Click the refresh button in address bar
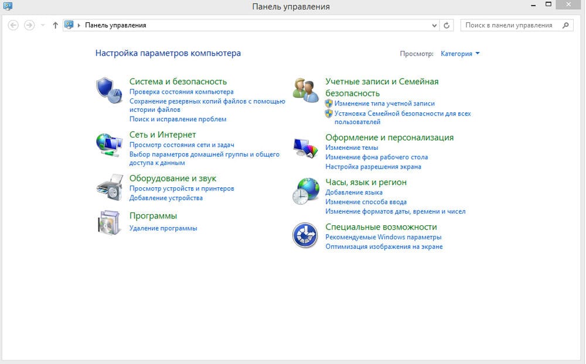 (447, 25)
